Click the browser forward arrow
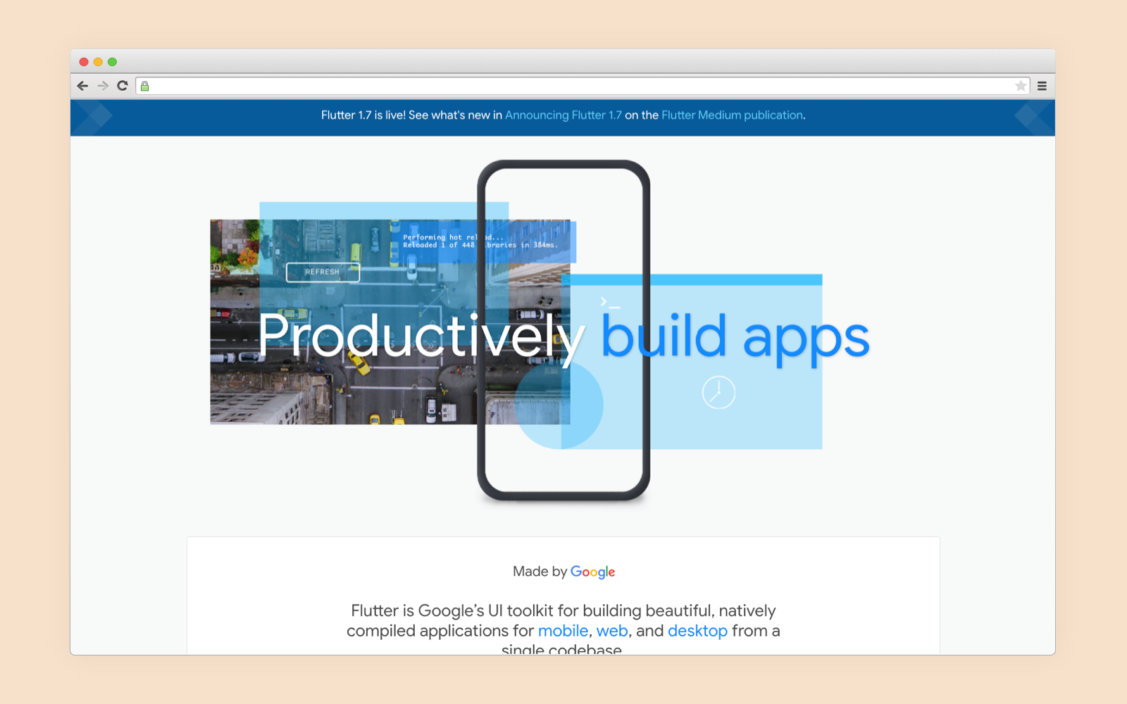Screen dimensions: 1127x704 tap(103, 86)
